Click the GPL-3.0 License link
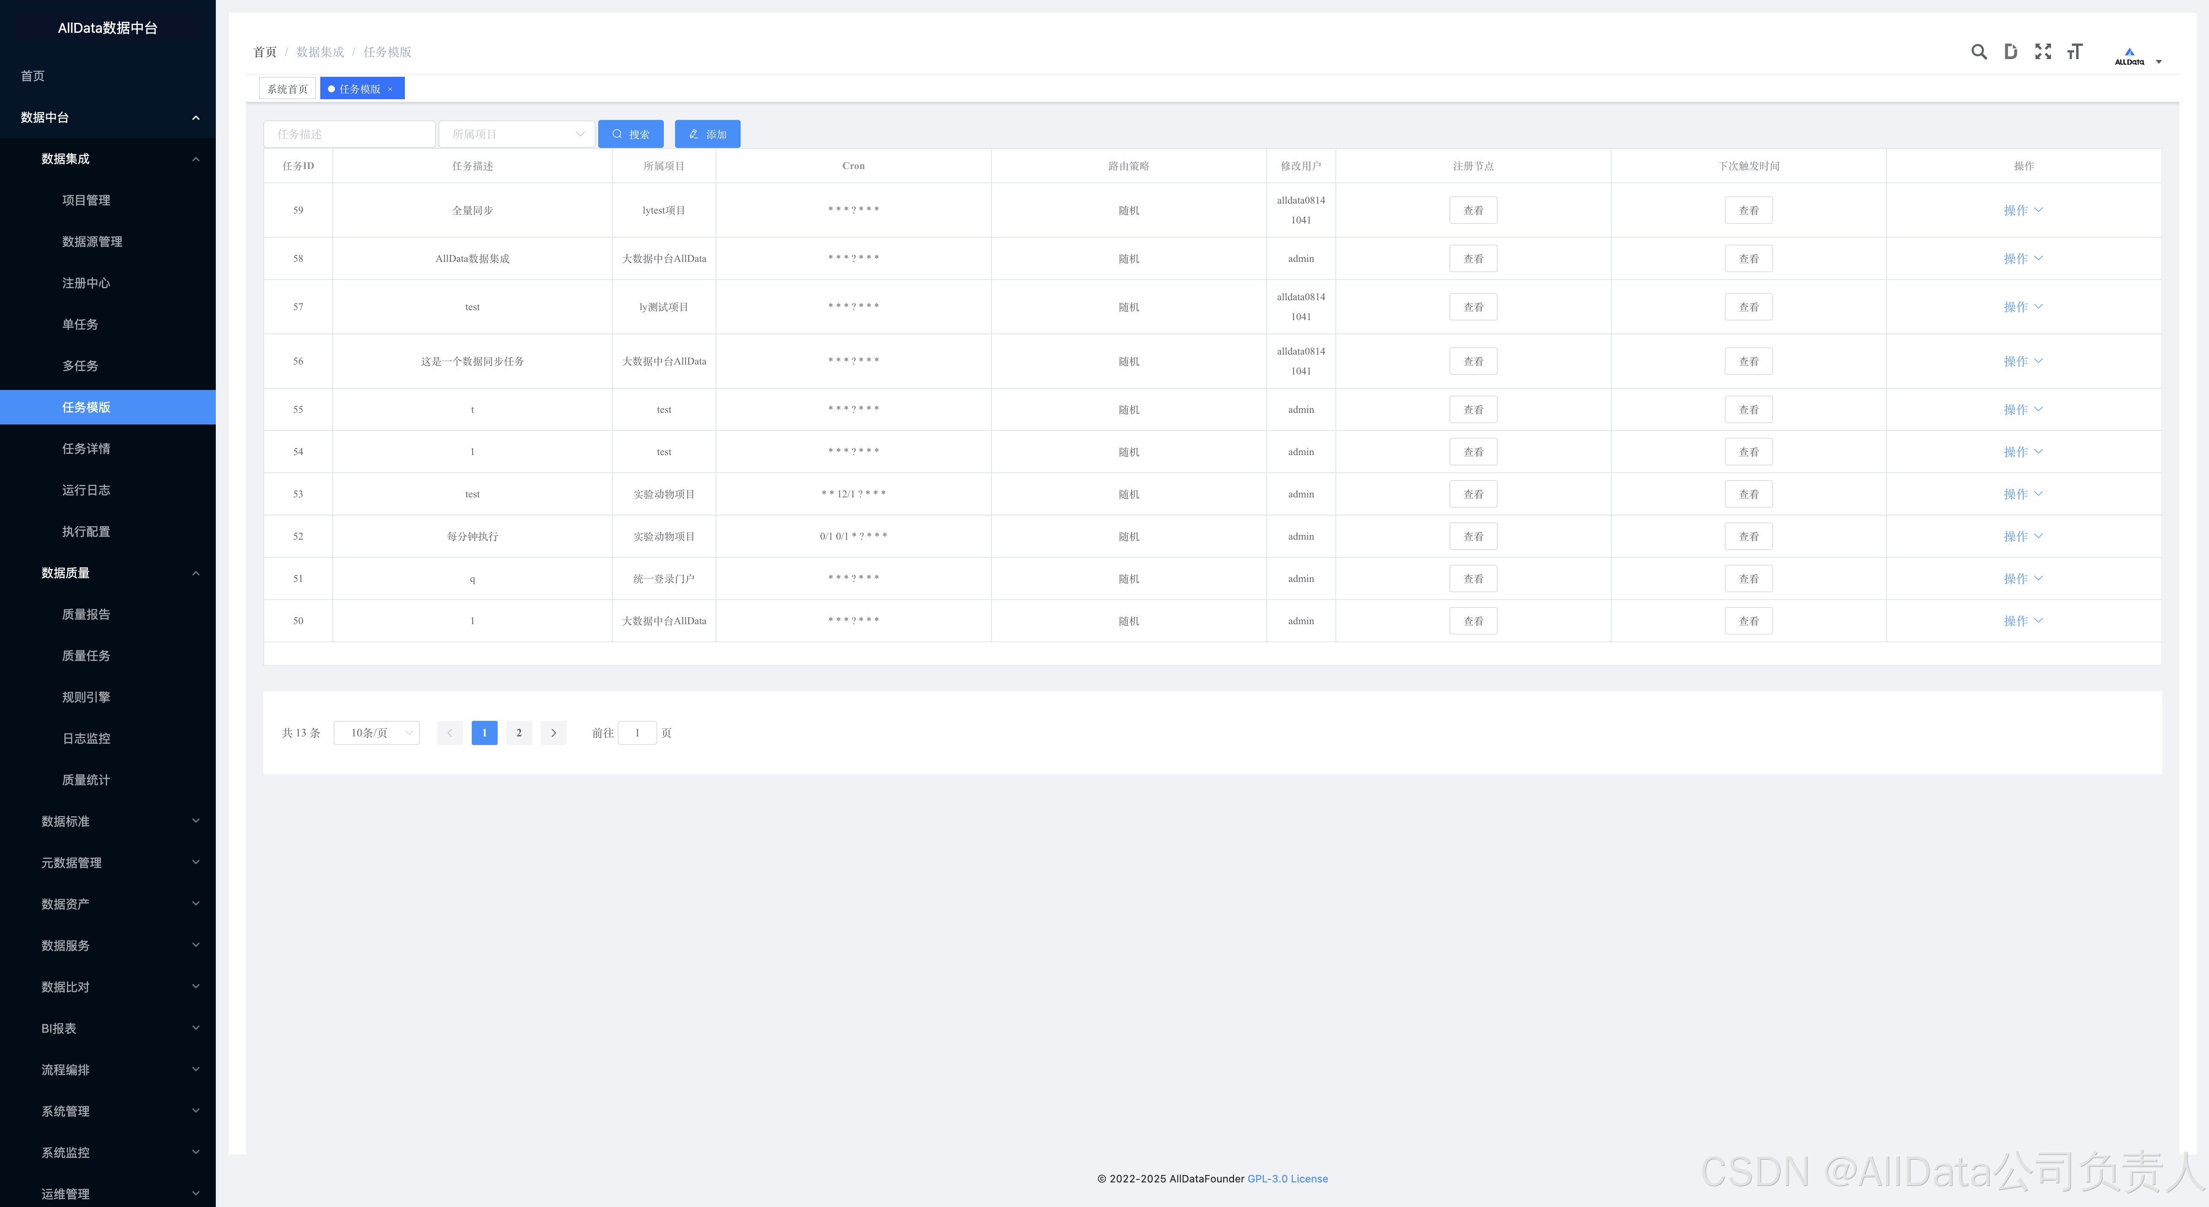Image resolution: width=2209 pixels, height=1207 pixels. [x=1287, y=1179]
